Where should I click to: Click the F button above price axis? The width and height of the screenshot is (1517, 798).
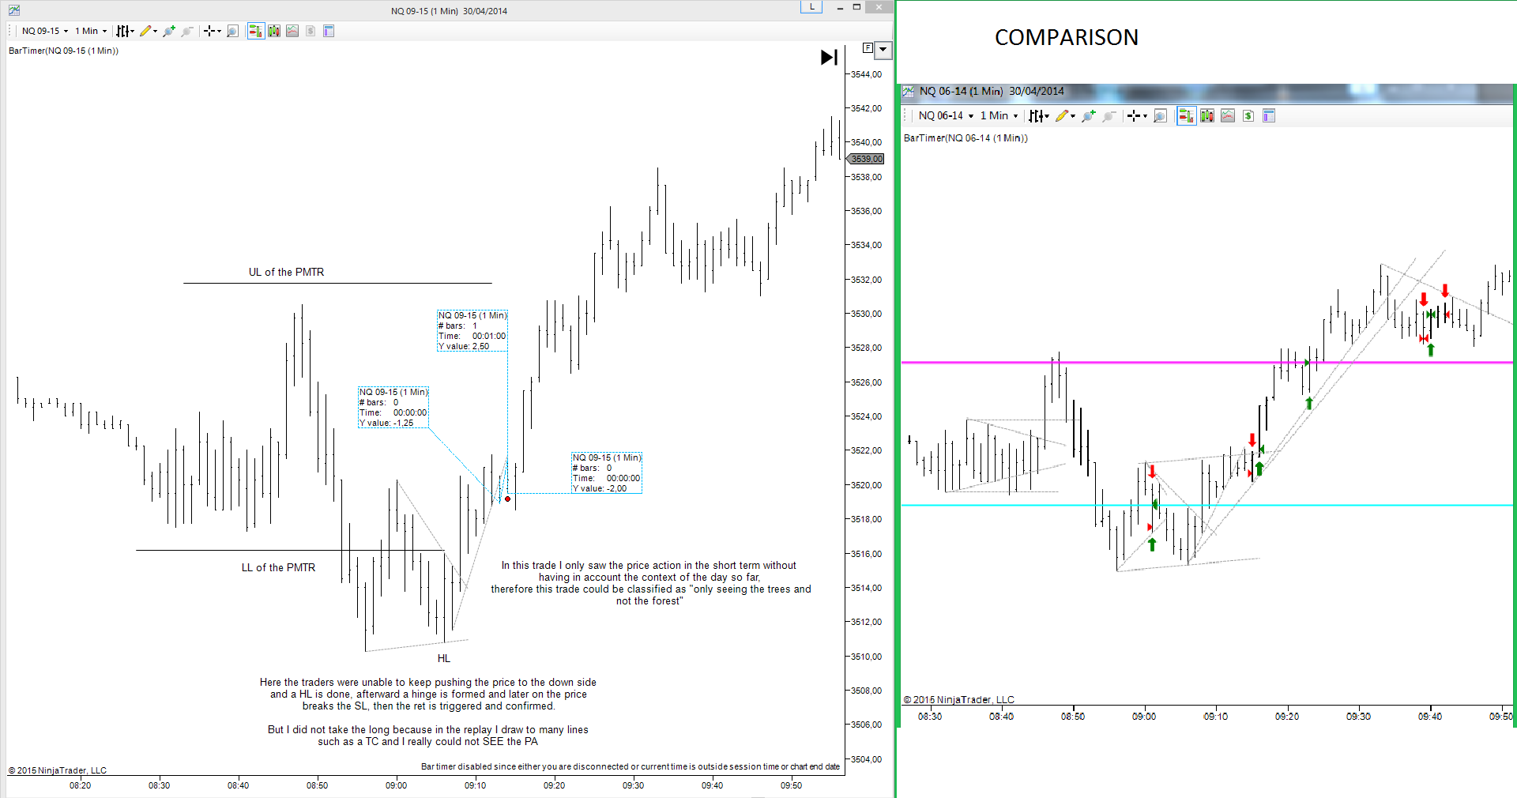point(868,48)
